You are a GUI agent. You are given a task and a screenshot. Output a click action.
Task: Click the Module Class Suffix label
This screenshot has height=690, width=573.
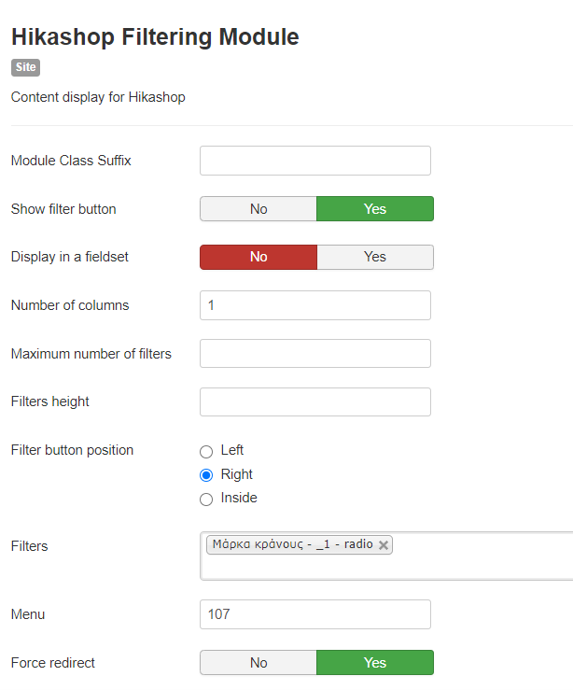(71, 161)
